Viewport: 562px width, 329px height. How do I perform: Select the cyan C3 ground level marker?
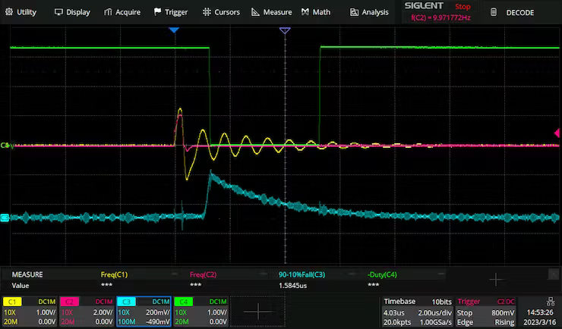pos(5,218)
